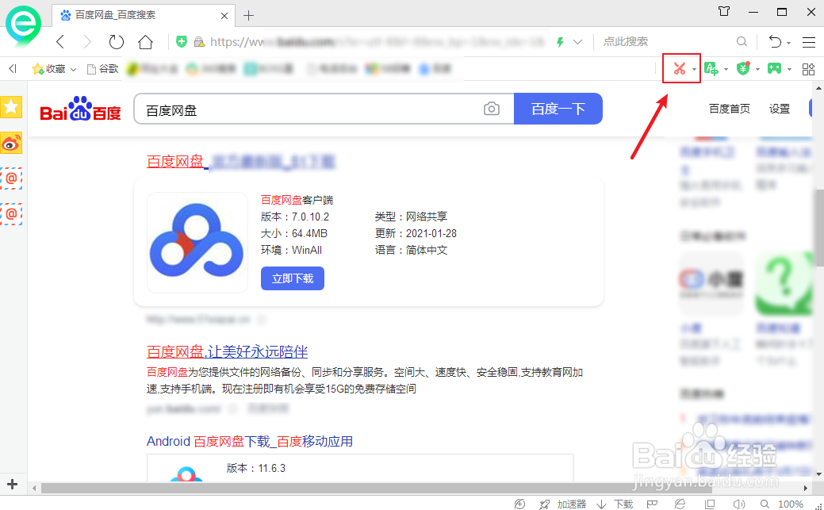Image resolution: width=824 pixels, height=510 pixels.
Task: Click the window split icon in status bar
Action: (710, 504)
